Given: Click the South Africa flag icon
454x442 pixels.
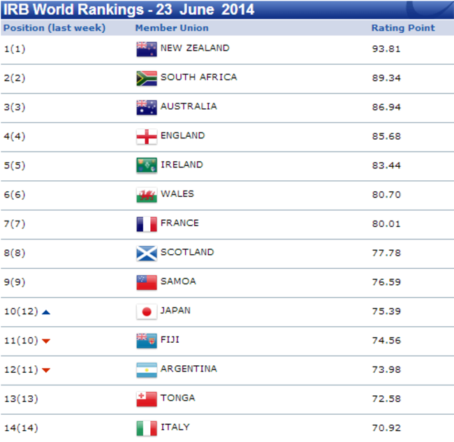Looking at the screenshot, I should point(147,78).
